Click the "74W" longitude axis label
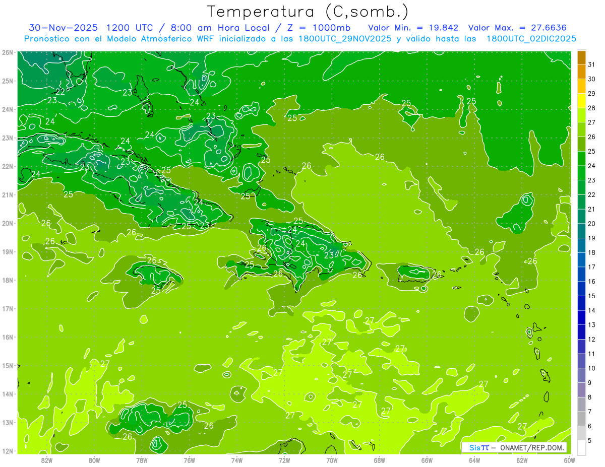 point(237,460)
